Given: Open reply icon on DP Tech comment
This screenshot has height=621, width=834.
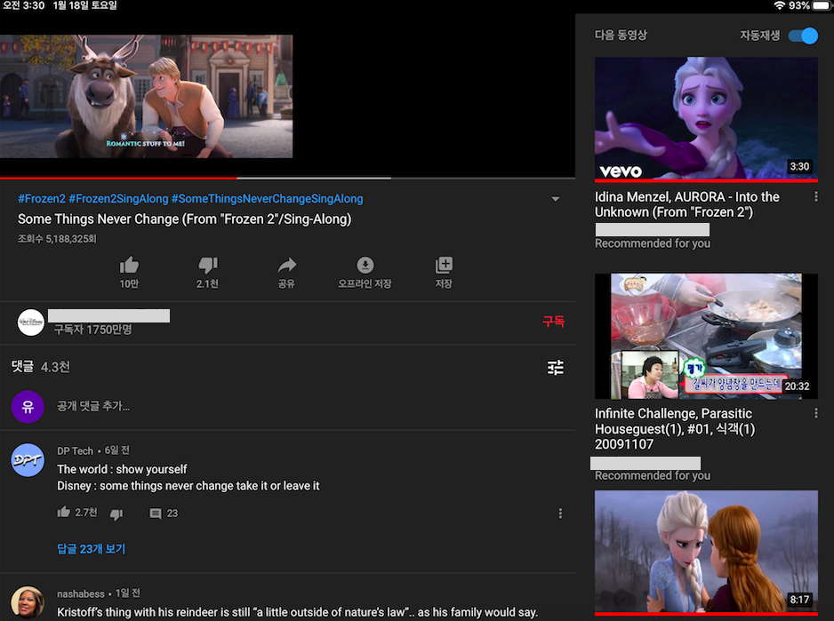Looking at the screenshot, I should click(x=156, y=514).
